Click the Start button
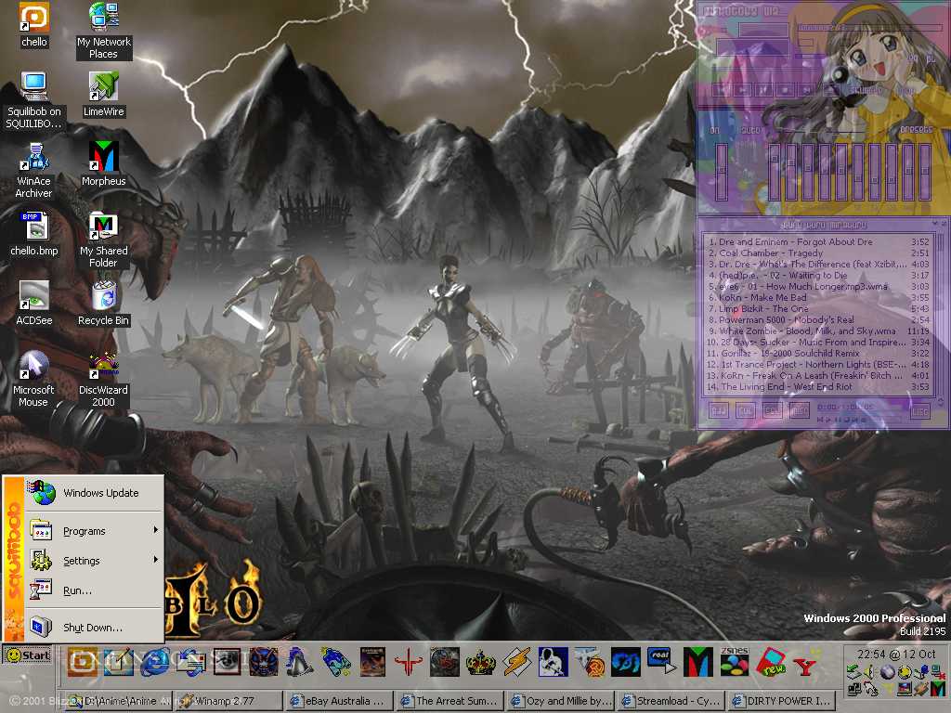The width and height of the screenshot is (951, 713). click(28, 655)
